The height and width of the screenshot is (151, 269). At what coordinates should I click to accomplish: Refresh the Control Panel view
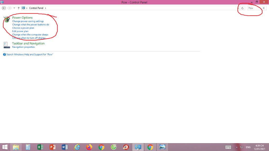[242, 8]
